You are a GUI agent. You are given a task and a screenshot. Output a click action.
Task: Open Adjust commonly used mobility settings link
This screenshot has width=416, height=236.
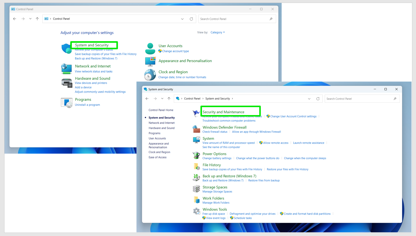pos(100,92)
